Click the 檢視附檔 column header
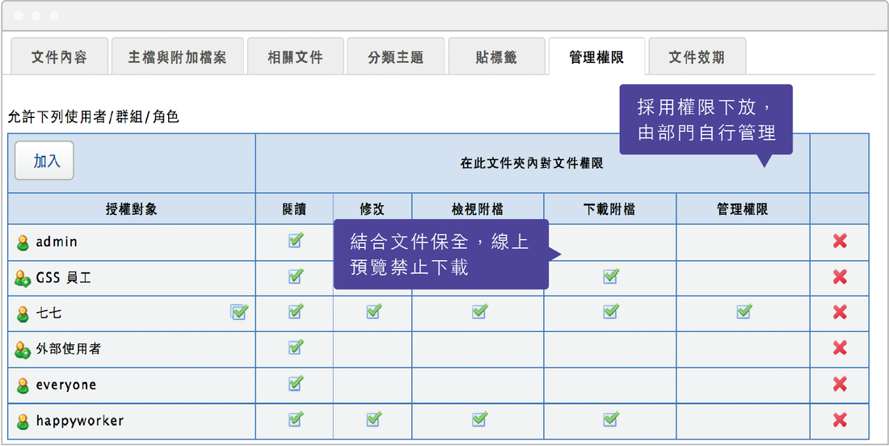 pyautogui.click(x=478, y=209)
